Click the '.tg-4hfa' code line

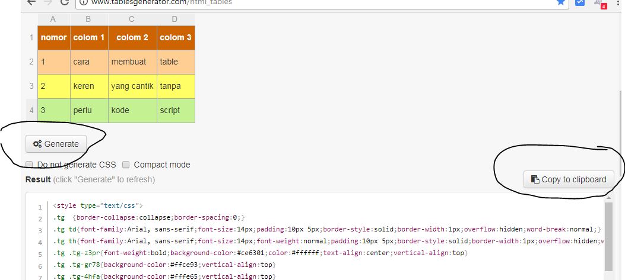164,276
